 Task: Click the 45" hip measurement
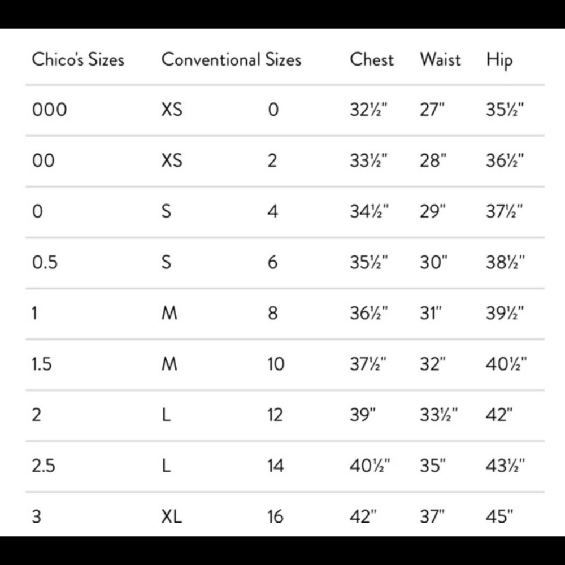[x=499, y=516]
